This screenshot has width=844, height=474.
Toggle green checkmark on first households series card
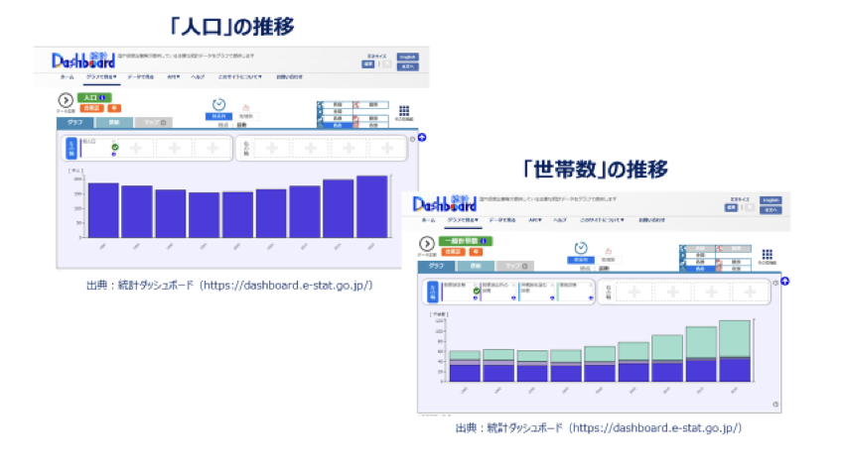[476, 291]
